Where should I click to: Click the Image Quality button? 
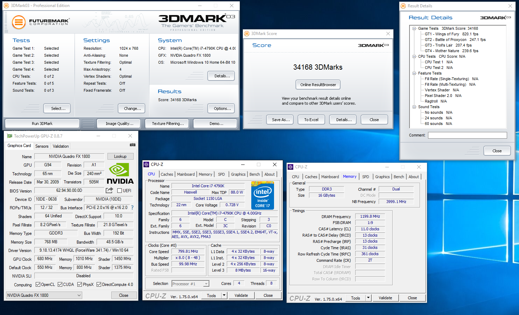coord(119,124)
